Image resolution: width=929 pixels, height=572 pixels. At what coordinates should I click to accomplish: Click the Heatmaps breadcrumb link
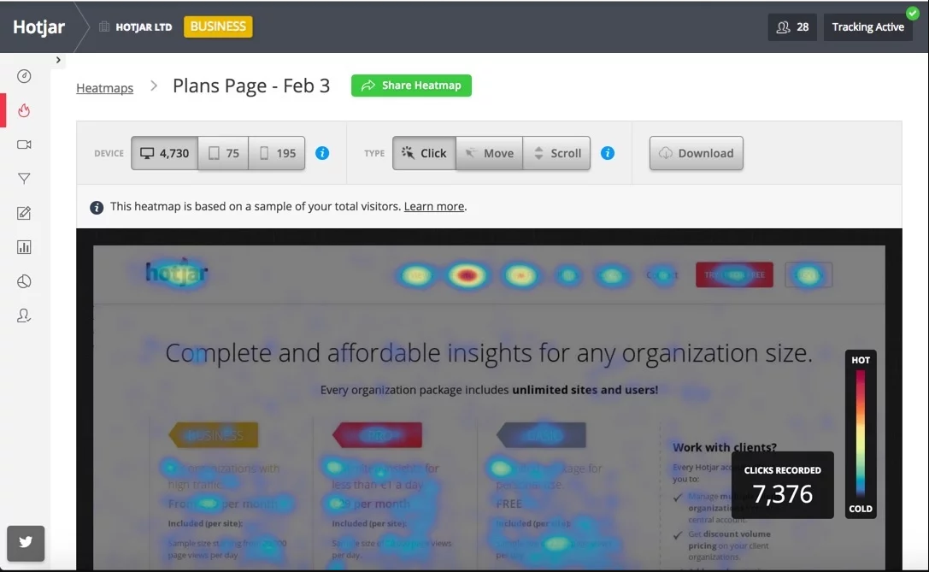(104, 87)
